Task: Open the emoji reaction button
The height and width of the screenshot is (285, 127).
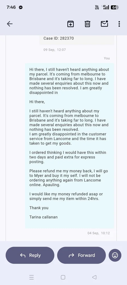Action: click(x=115, y=255)
